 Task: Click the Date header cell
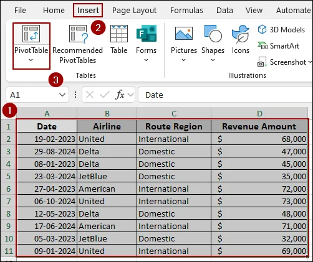(x=47, y=126)
